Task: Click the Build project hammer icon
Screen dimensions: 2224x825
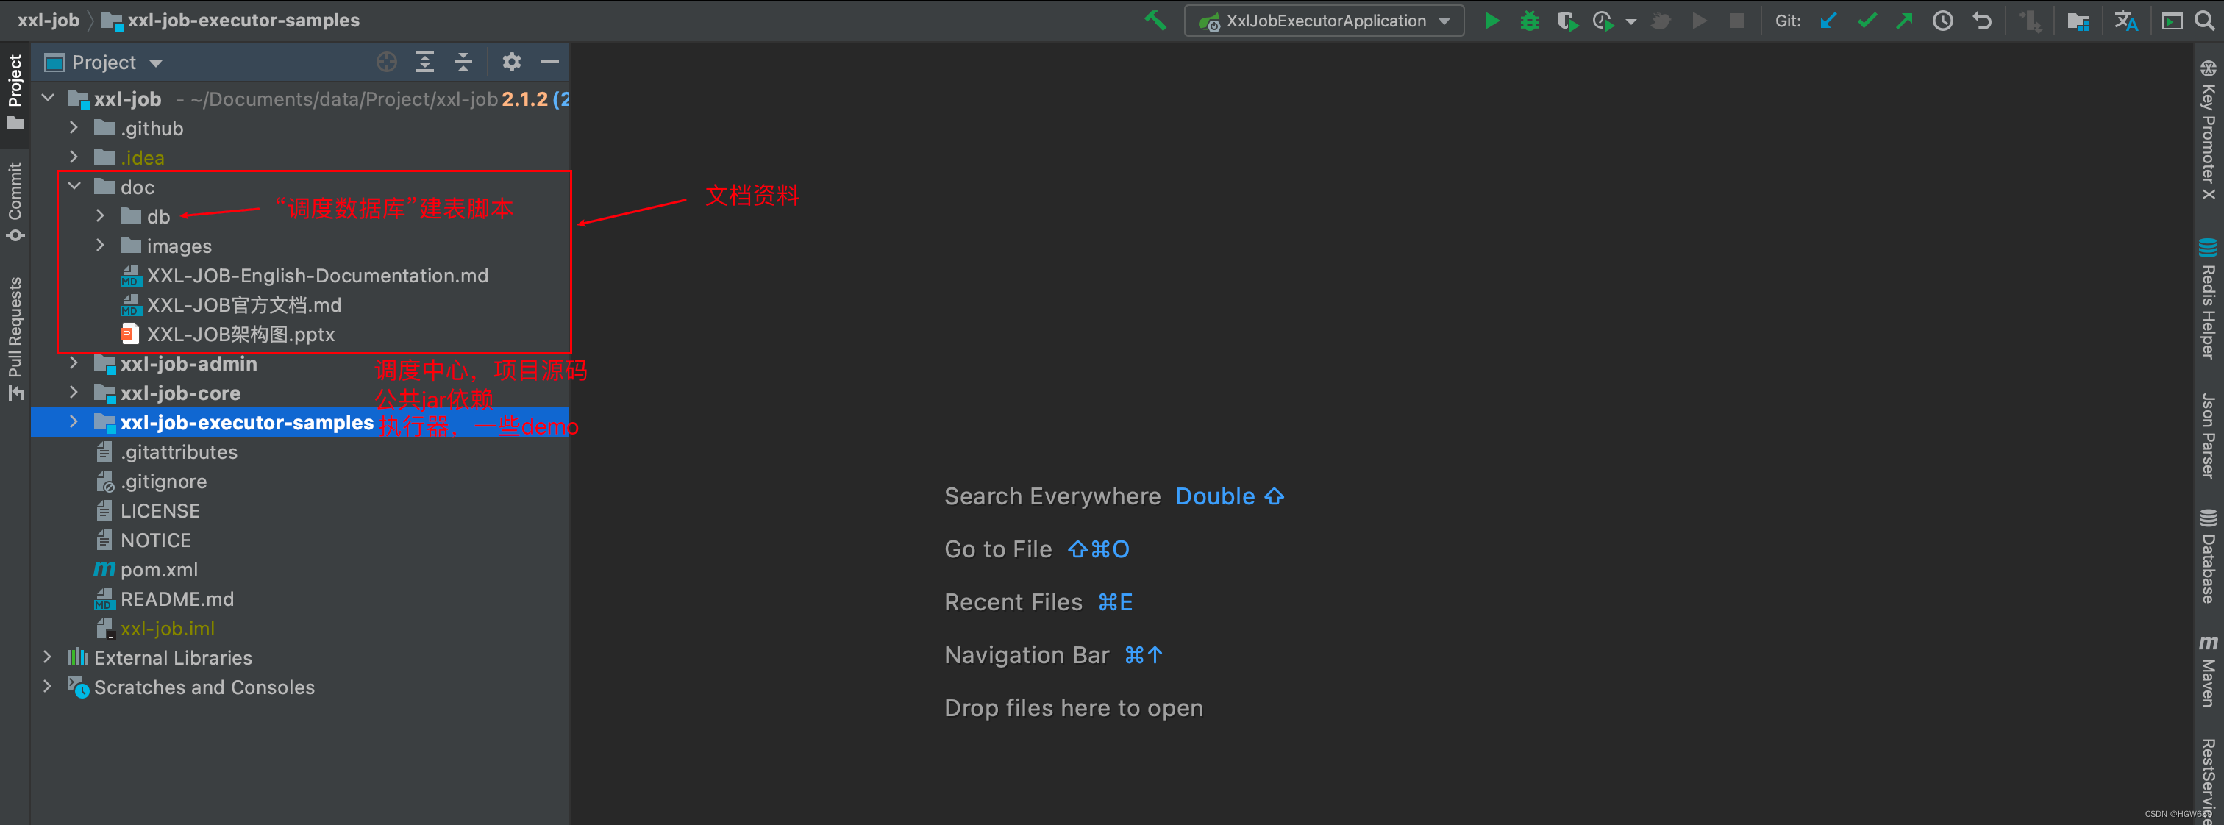Action: point(1155,20)
